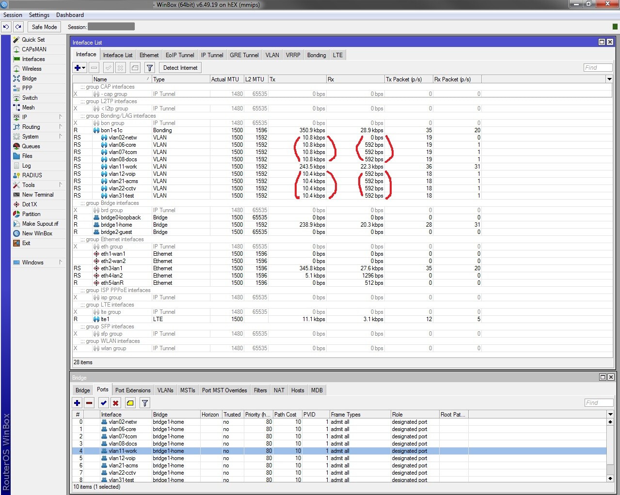Click Exit in the sidebar

coord(26,243)
